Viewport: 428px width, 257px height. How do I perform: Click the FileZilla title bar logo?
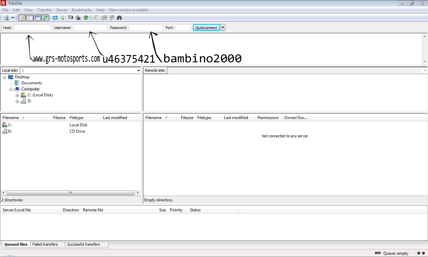pos(3,3)
